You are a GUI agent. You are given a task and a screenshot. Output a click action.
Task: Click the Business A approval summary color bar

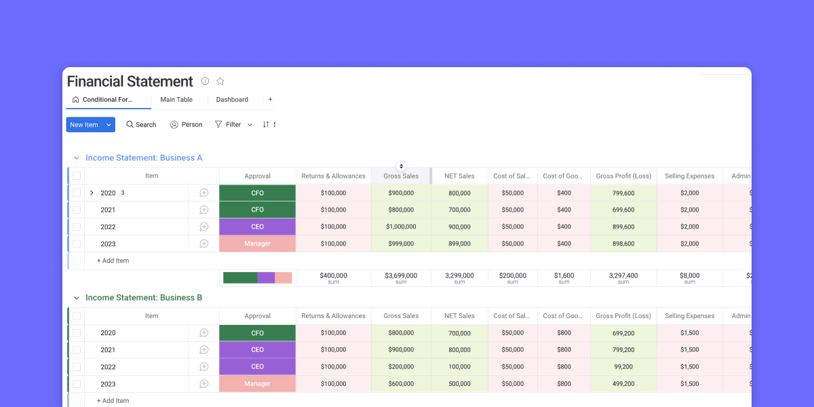click(x=258, y=277)
